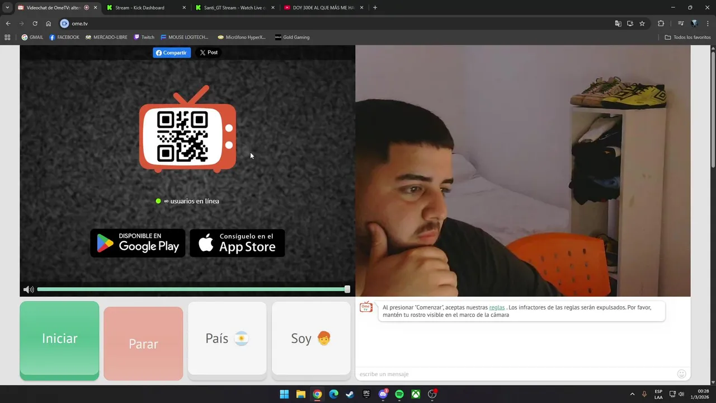The image size is (716, 403).
Task: Open the Windows Start menu
Action: [x=284, y=394]
